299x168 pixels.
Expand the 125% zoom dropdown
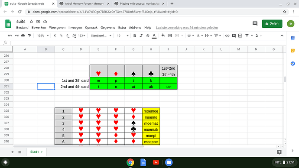click(x=43, y=36)
